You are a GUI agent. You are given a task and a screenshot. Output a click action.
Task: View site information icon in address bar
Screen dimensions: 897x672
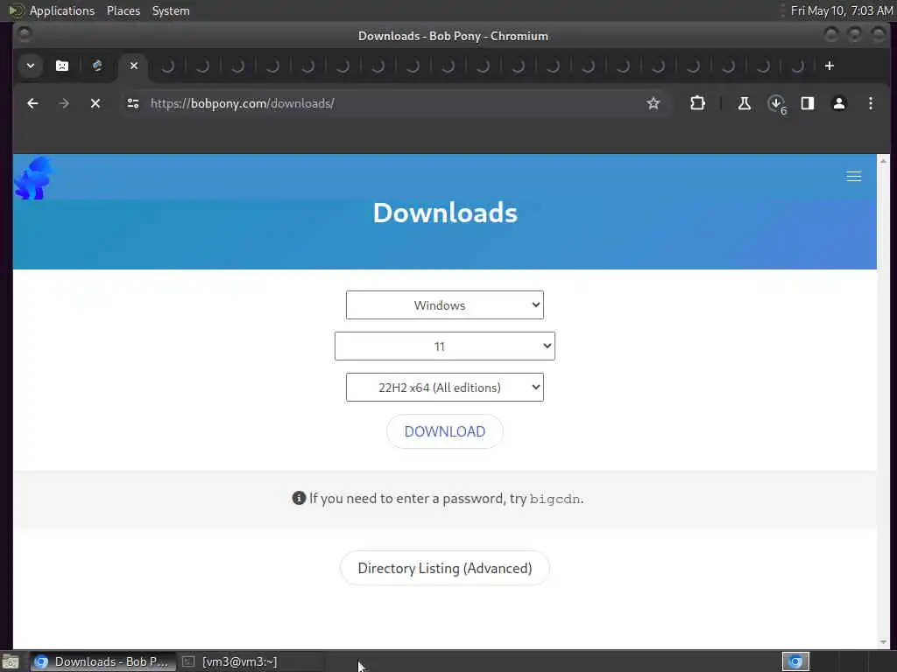point(133,103)
